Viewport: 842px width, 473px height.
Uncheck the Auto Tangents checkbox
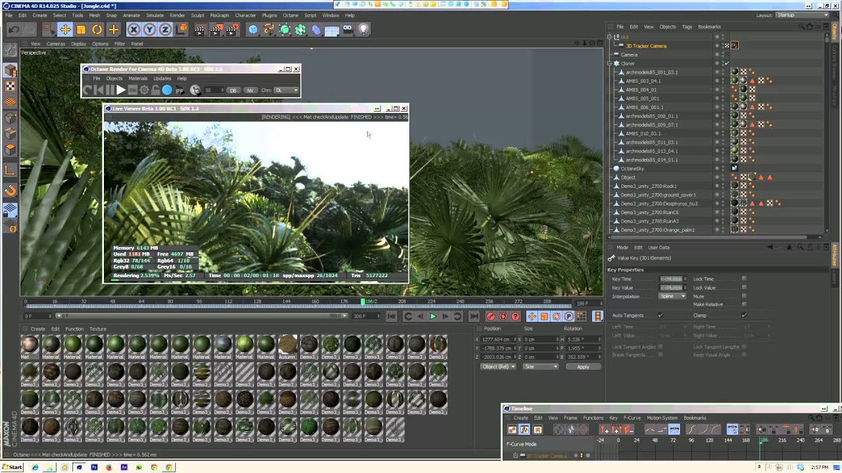660,315
